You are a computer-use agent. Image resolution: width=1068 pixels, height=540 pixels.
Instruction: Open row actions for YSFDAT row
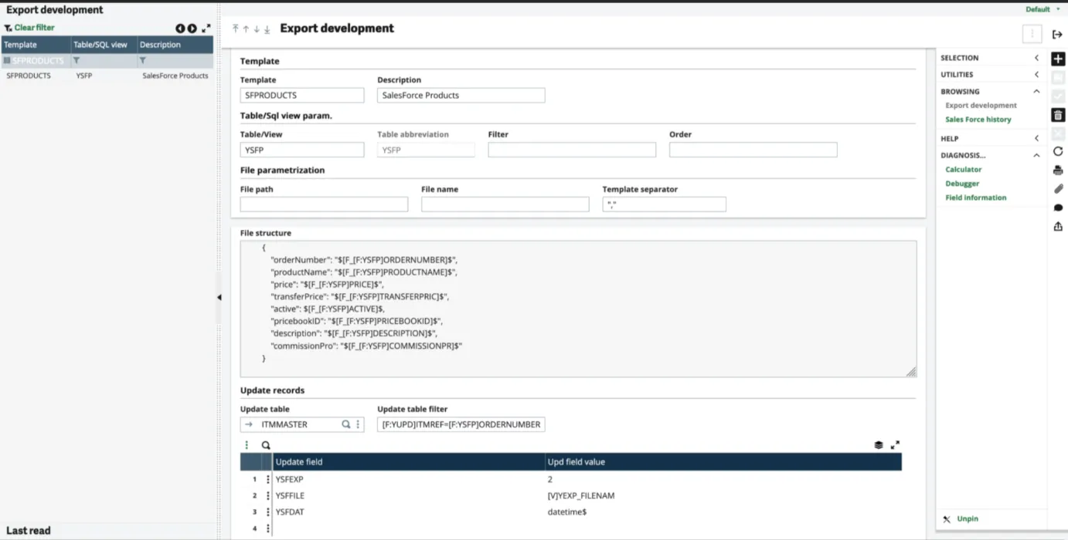pyautogui.click(x=268, y=511)
